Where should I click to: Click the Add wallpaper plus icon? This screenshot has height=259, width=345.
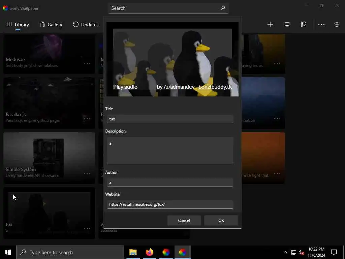[270, 24]
